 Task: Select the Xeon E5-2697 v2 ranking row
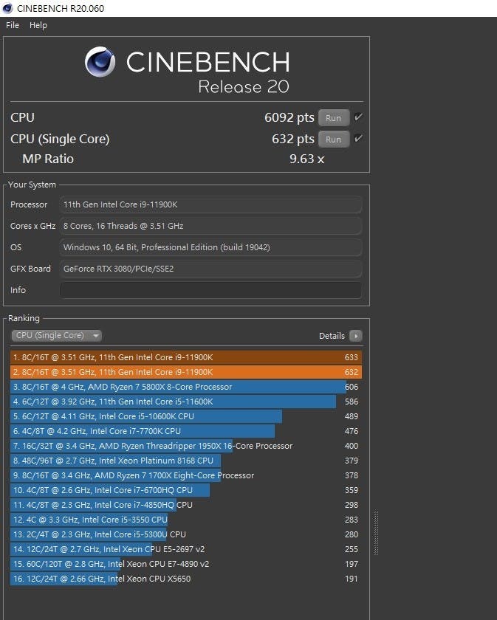tap(186, 549)
